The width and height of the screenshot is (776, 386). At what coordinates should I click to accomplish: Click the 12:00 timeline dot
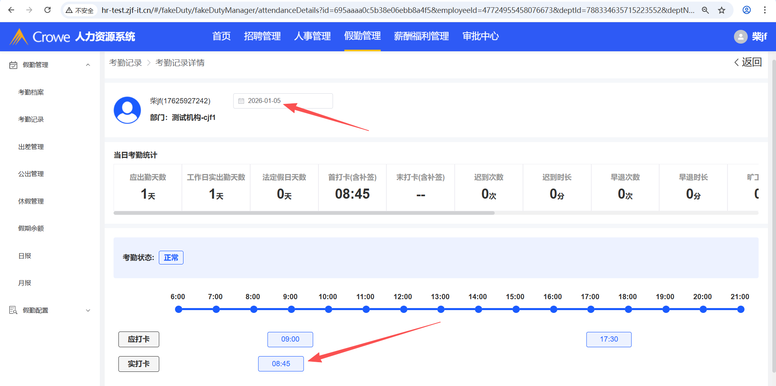click(x=403, y=309)
